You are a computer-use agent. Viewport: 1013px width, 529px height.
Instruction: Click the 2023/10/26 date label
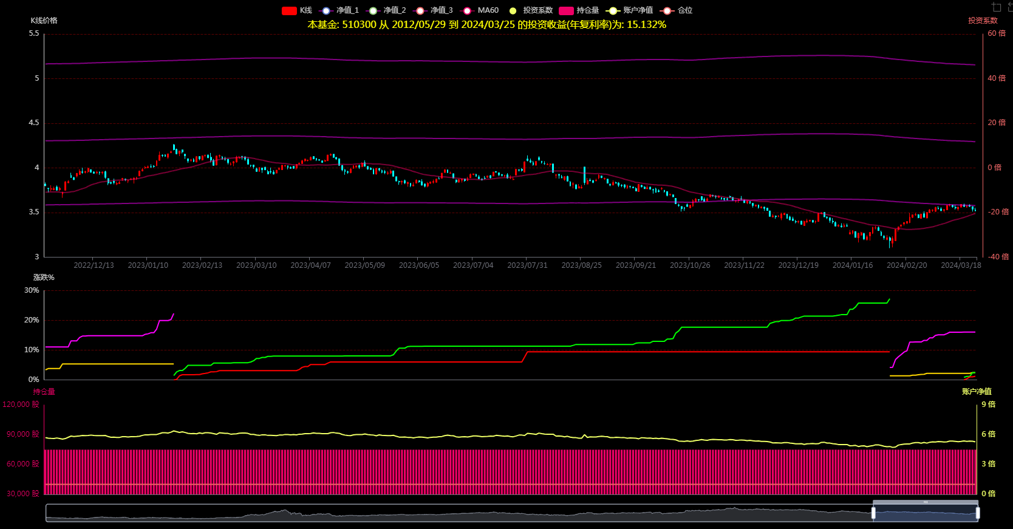(x=690, y=265)
